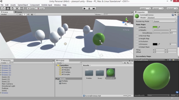Select koronaDrzewa material thumbnail
The height and width of the screenshot is (100, 179).
(x=111, y=72)
